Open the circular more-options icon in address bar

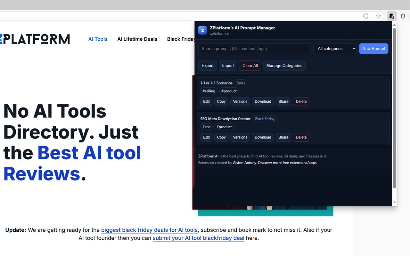click(366, 16)
